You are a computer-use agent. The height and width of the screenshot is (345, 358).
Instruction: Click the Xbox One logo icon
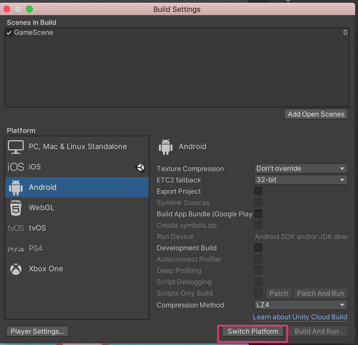(16, 269)
